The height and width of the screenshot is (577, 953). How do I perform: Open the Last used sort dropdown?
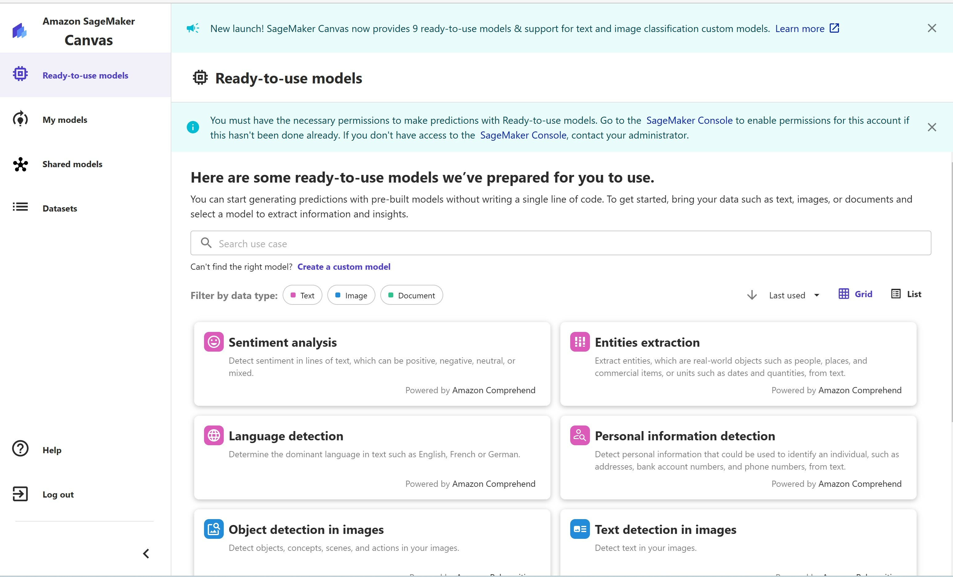794,295
